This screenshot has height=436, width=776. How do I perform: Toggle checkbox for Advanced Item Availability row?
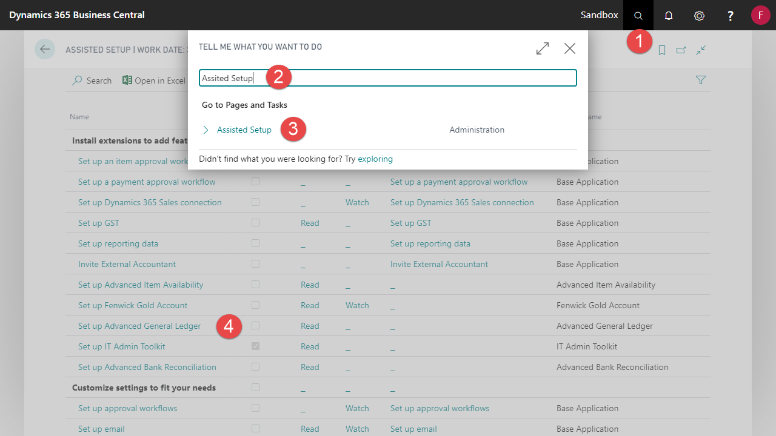click(x=255, y=285)
